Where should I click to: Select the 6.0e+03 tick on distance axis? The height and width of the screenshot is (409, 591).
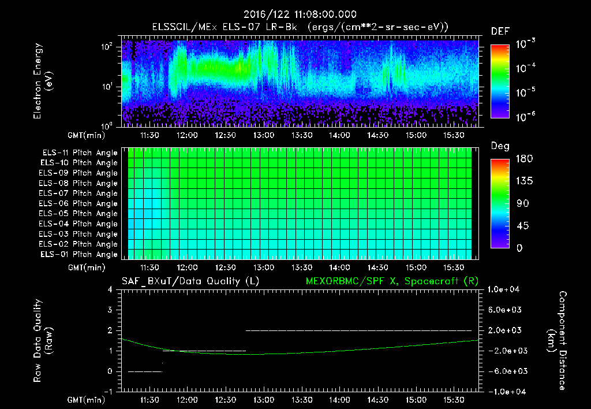click(504, 310)
